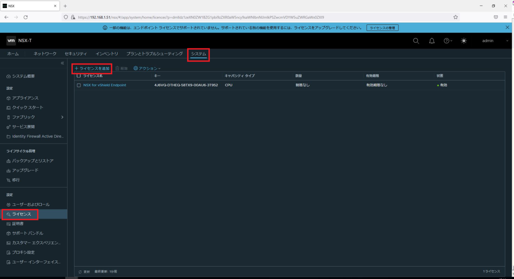Collapse the sidebar with double chevron
Image resolution: width=514 pixels, height=279 pixels.
(x=62, y=63)
